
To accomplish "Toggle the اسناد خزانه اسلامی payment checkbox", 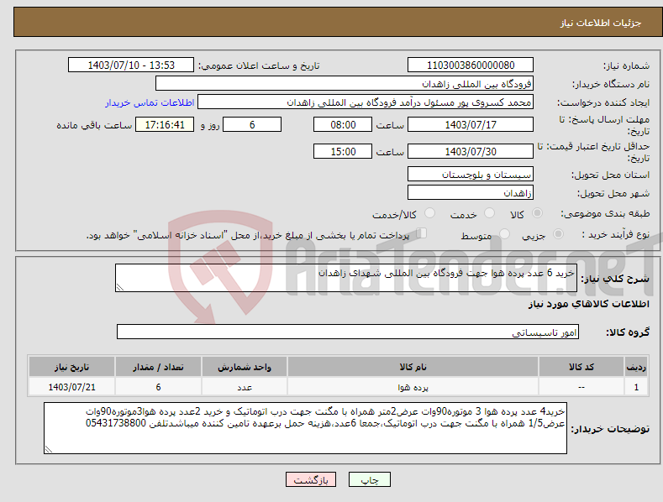I will pos(422,233).
